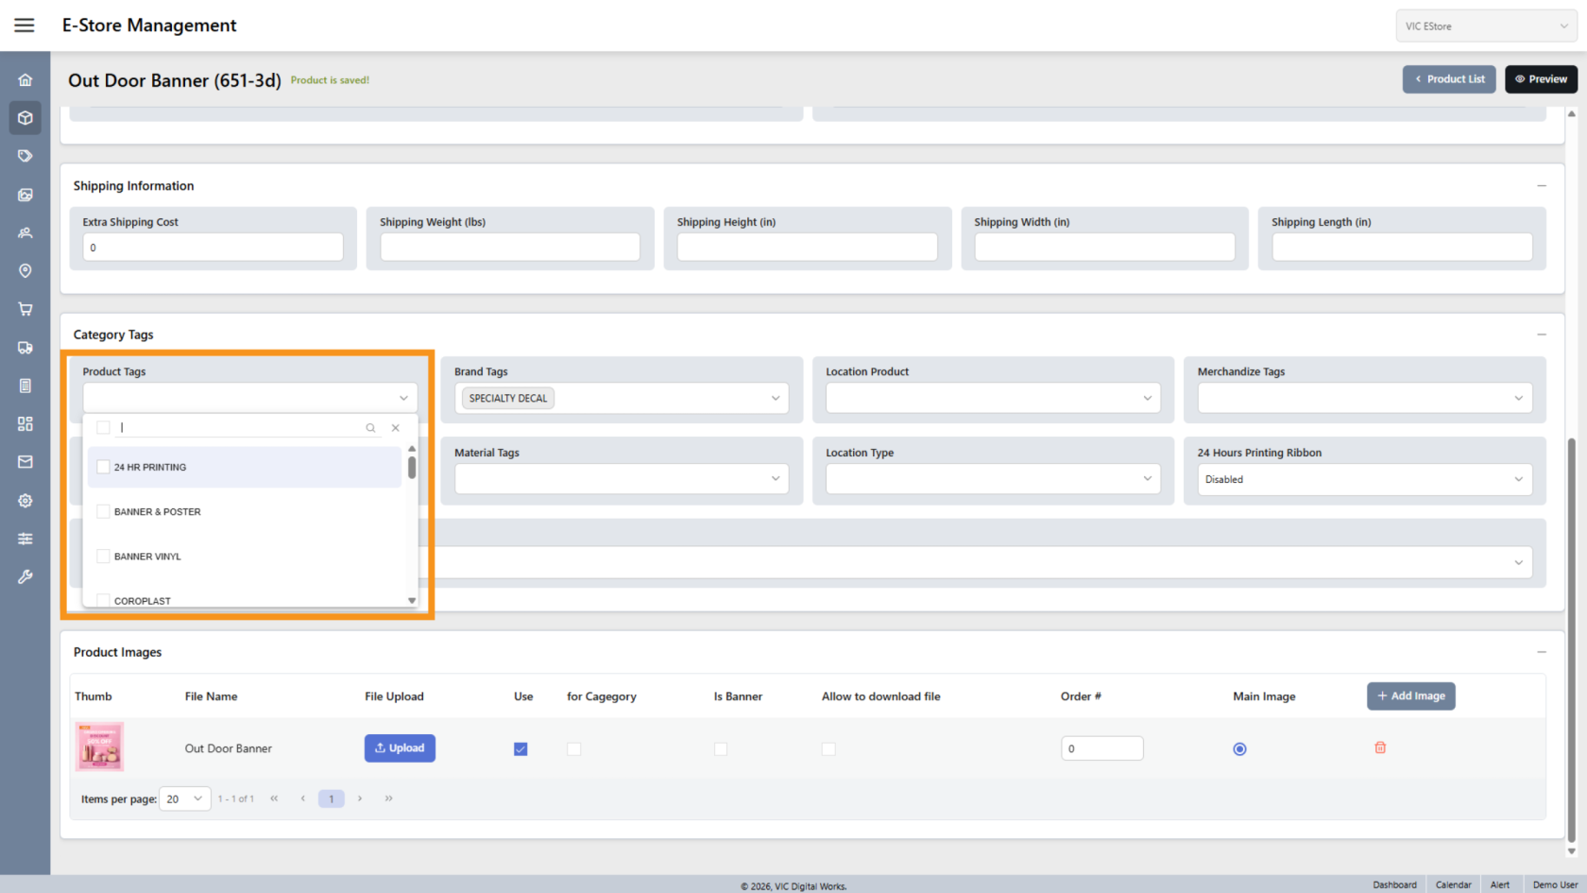Viewport: 1587px width, 893px height.
Task: Open the hamburger navigation menu
Action: [x=25, y=26]
